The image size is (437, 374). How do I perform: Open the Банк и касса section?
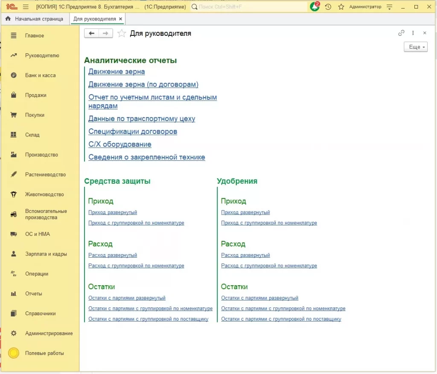[x=40, y=75]
